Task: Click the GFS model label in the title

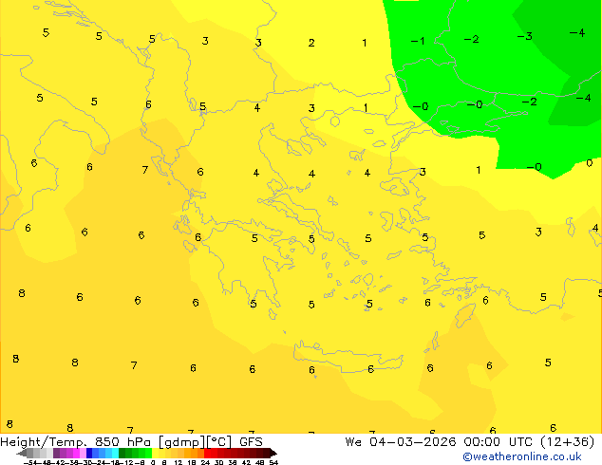Action: click(251, 442)
